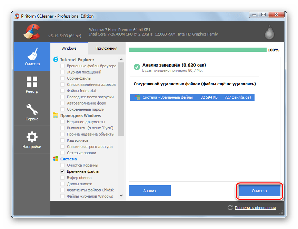The height and width of the screenshot is (229, 298).
Task: Click the CCleaner logo in header
Action: [x=32, y=32]
